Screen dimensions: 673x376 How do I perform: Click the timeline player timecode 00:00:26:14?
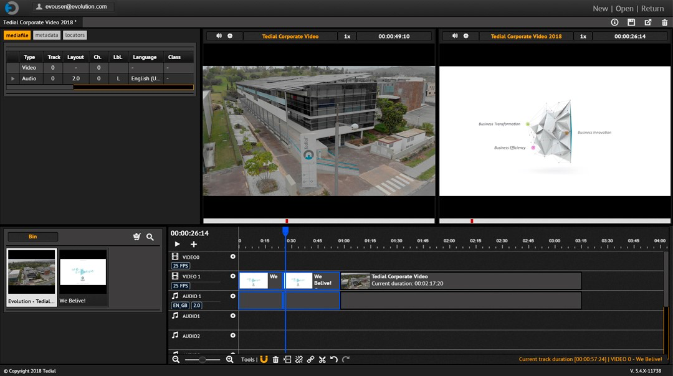629,37
